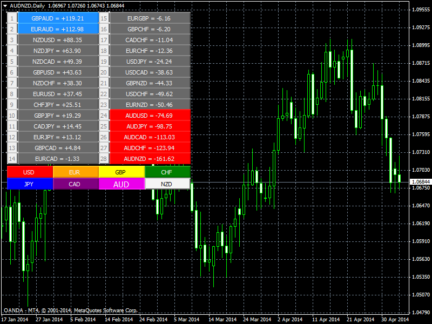Select the EURAUD = +112.98 pair button
Image resolution: width=432 pixels, height=324 pixels.
coord(58,29)
